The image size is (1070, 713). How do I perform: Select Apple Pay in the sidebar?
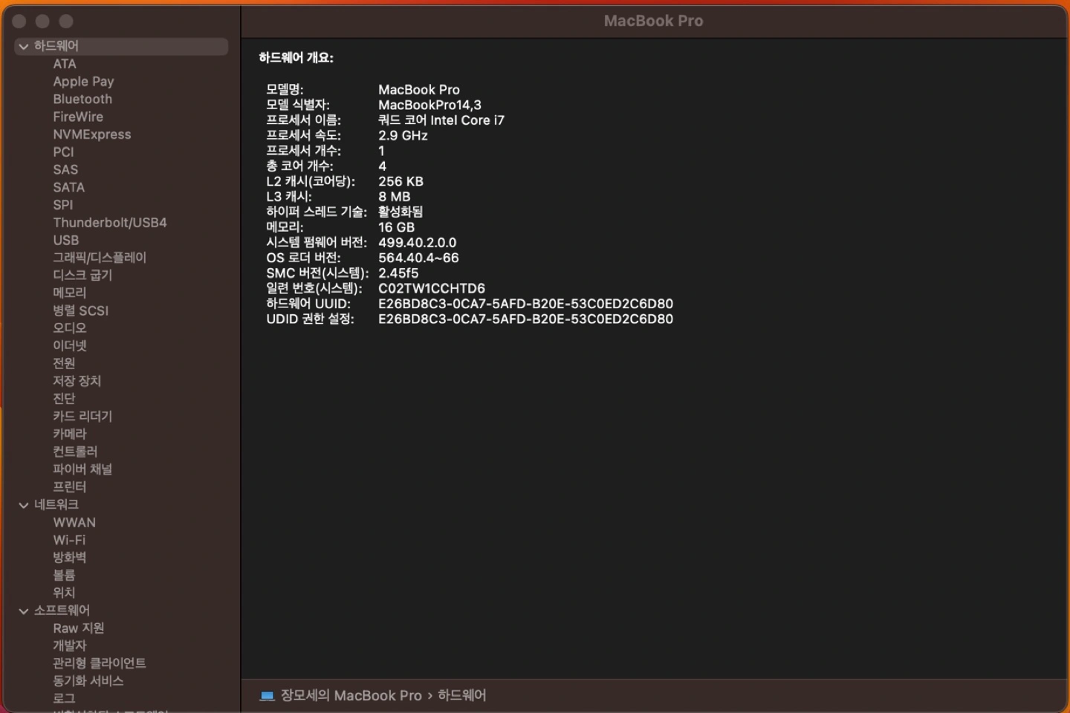[83, 82]
